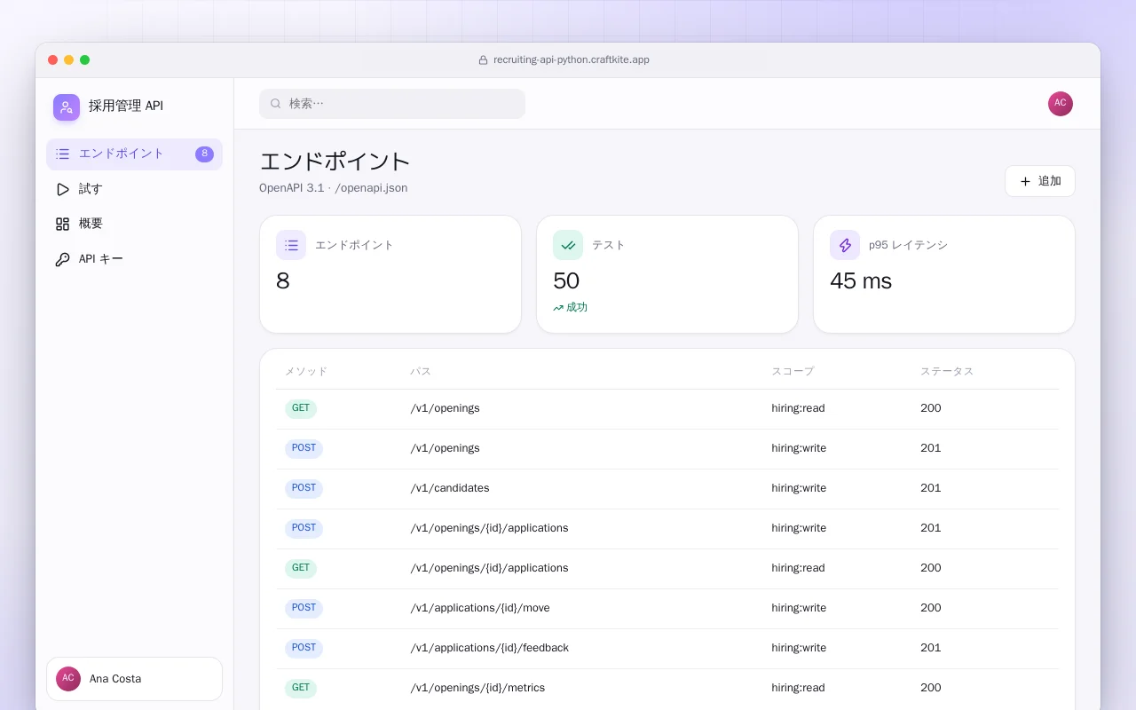Image resolution: width=1136 pixels, height=710 pixels.
Task: Focus the 検索 search field
Action: (392, 104)
